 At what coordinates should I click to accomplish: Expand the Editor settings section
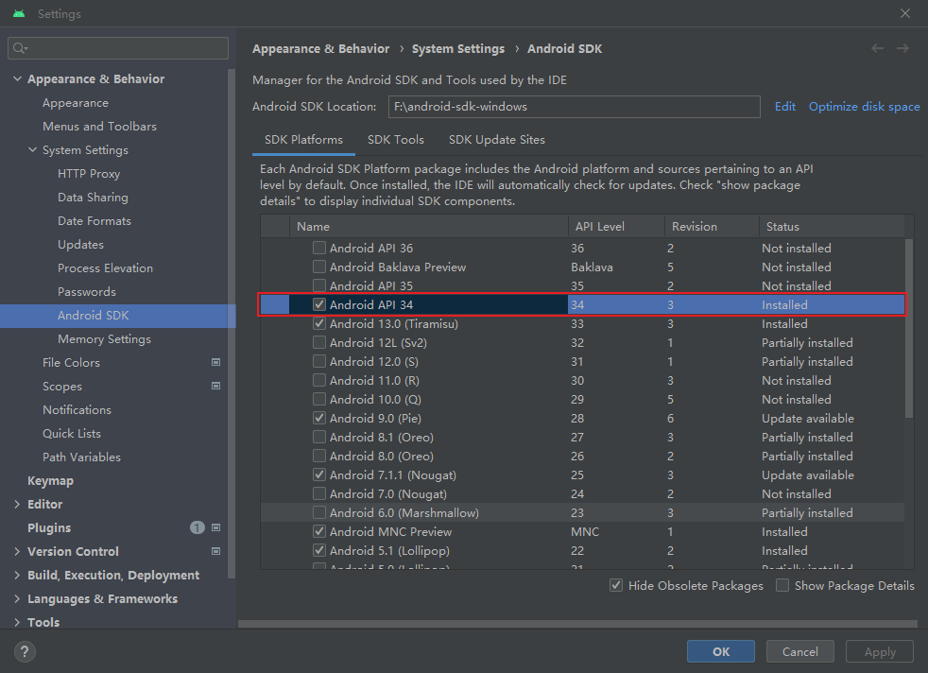(x=17, y=505)
